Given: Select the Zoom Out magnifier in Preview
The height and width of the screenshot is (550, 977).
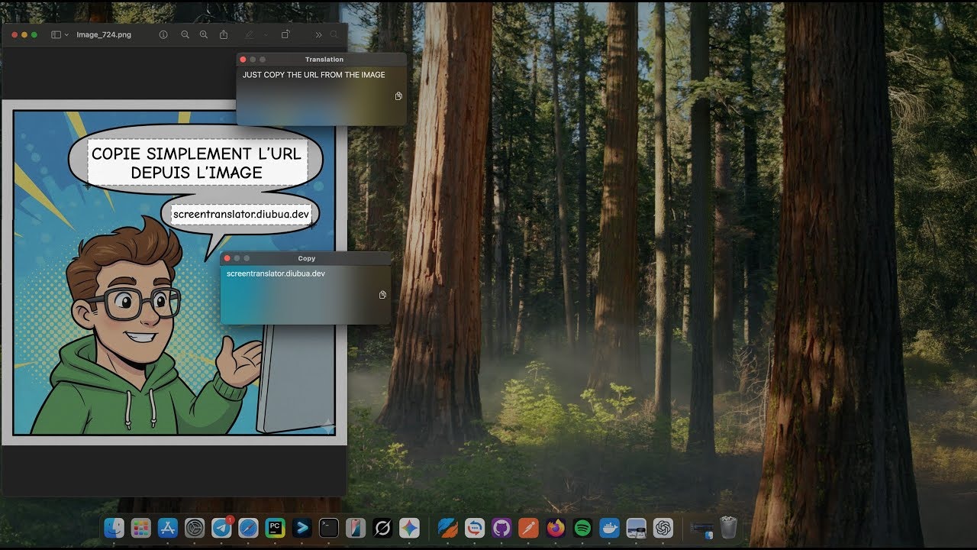Looking at the screenshot, I should click(185, 34).
